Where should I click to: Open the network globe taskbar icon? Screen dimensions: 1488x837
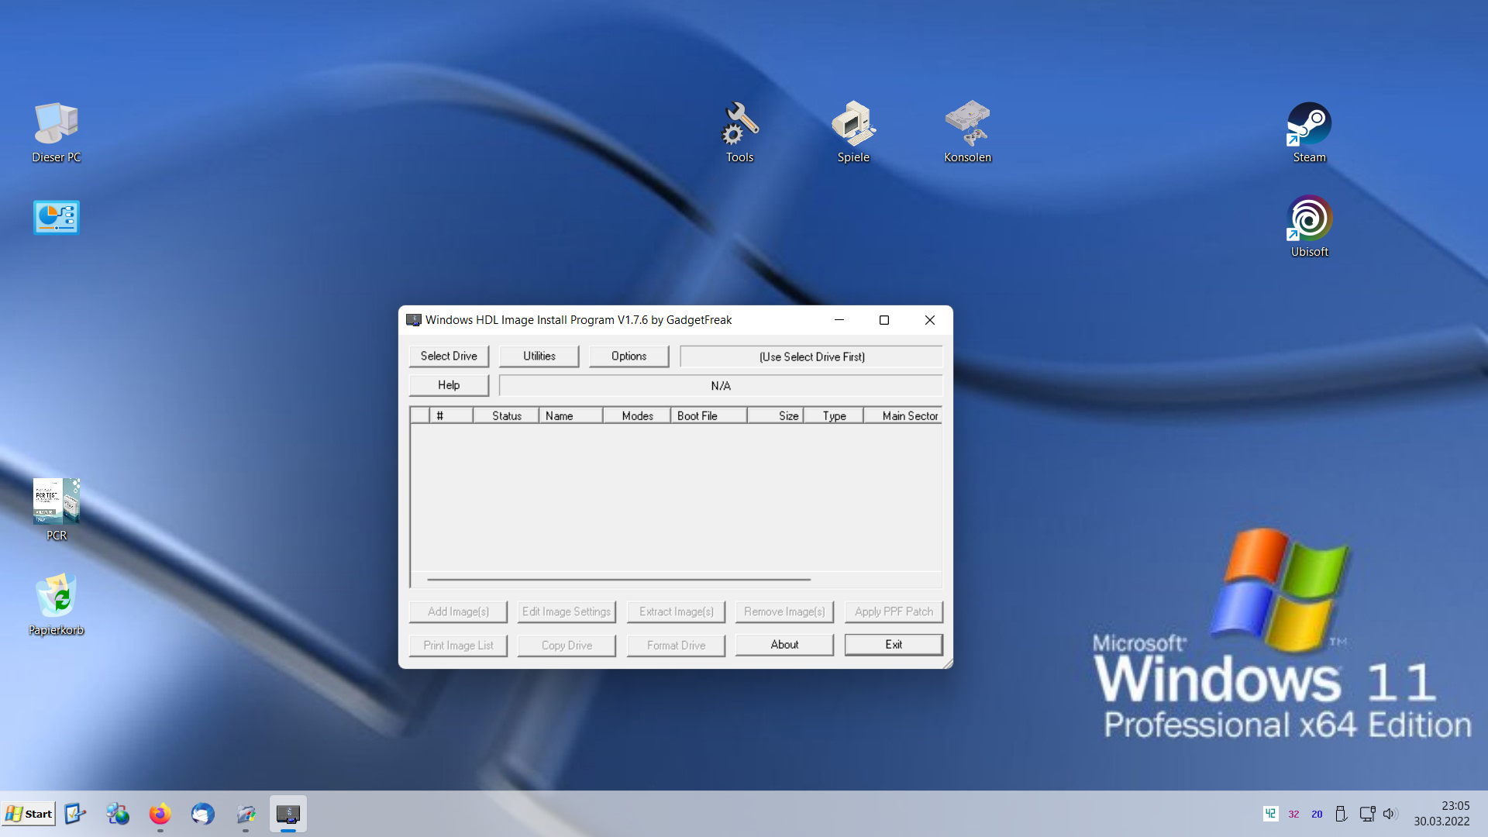(118, 814)
